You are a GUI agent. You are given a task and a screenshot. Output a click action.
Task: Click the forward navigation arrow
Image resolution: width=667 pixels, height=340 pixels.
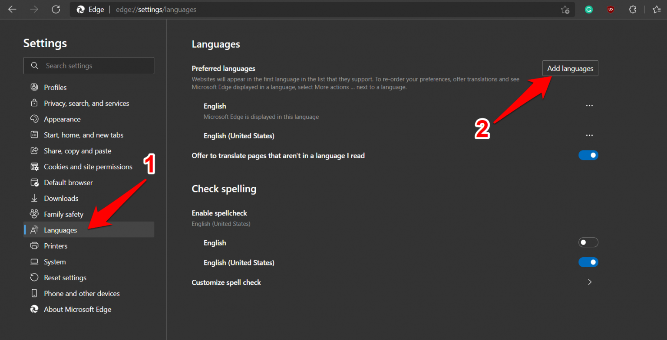(x=34, y=9)
